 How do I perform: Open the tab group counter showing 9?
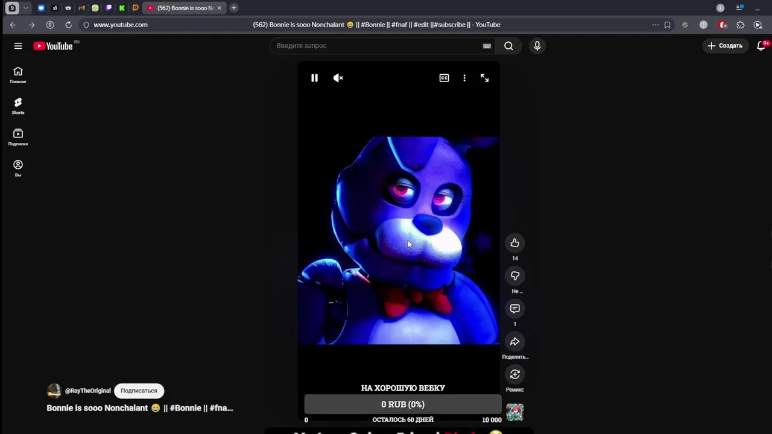11,8
